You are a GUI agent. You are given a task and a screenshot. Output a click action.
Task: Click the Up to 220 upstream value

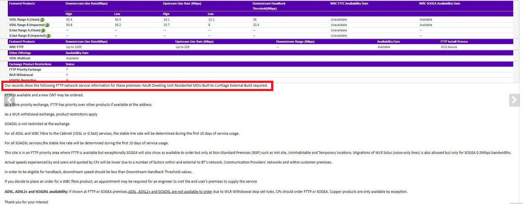click(183, 47)
